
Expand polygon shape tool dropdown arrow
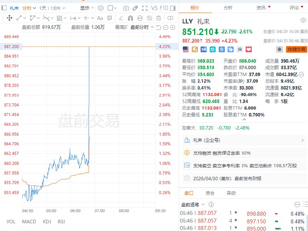38,18
